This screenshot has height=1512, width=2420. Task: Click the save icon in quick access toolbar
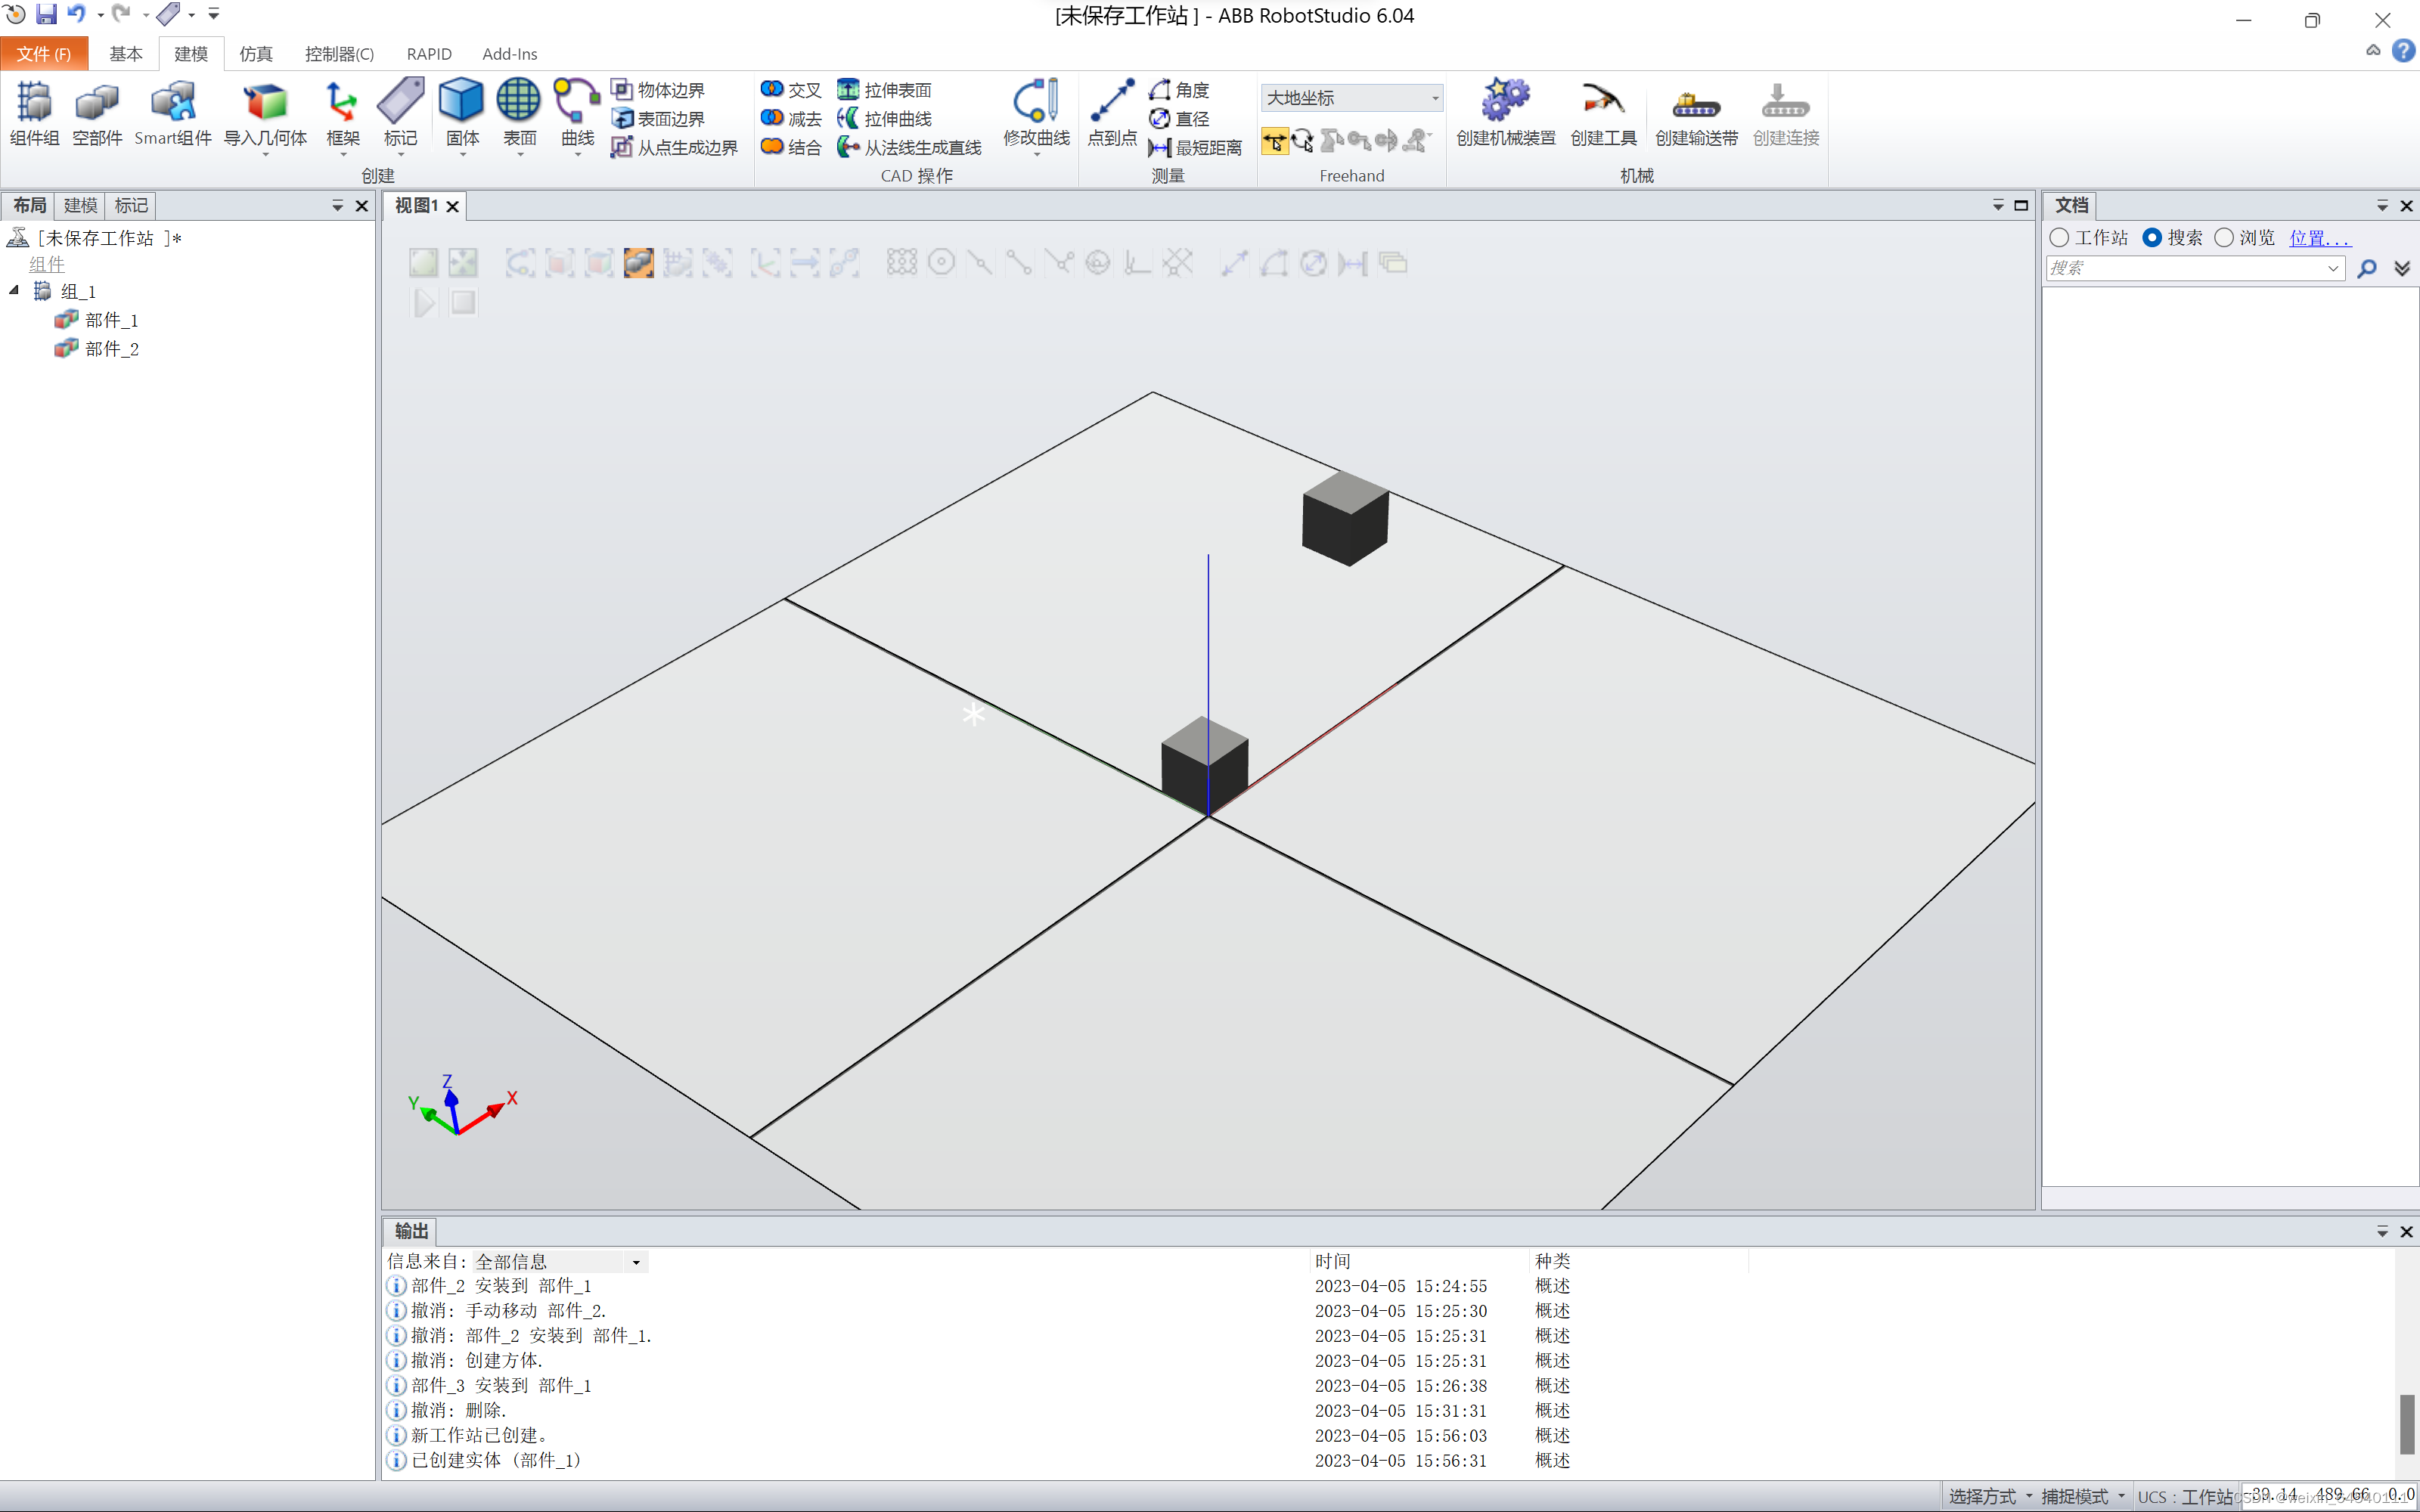(x=46, y=14)
